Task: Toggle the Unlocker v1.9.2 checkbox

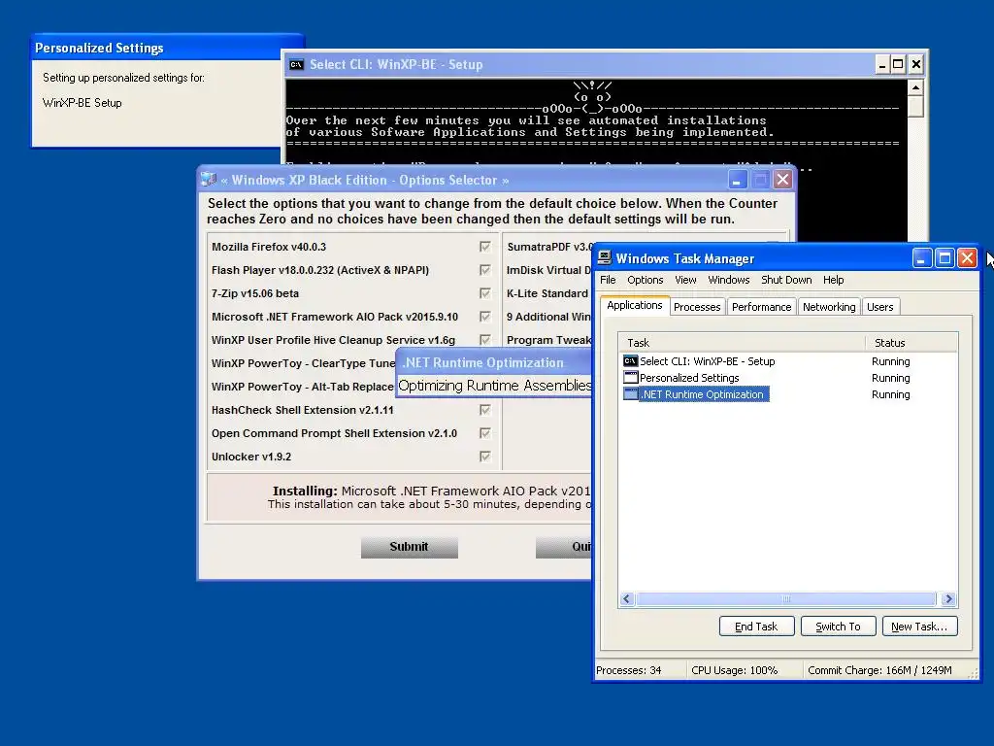Action: point(485,457)
